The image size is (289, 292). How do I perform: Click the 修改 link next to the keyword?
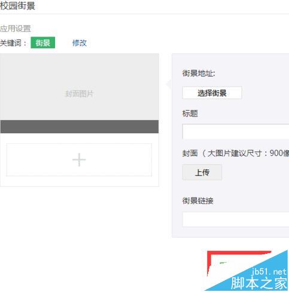pos(80,43)
